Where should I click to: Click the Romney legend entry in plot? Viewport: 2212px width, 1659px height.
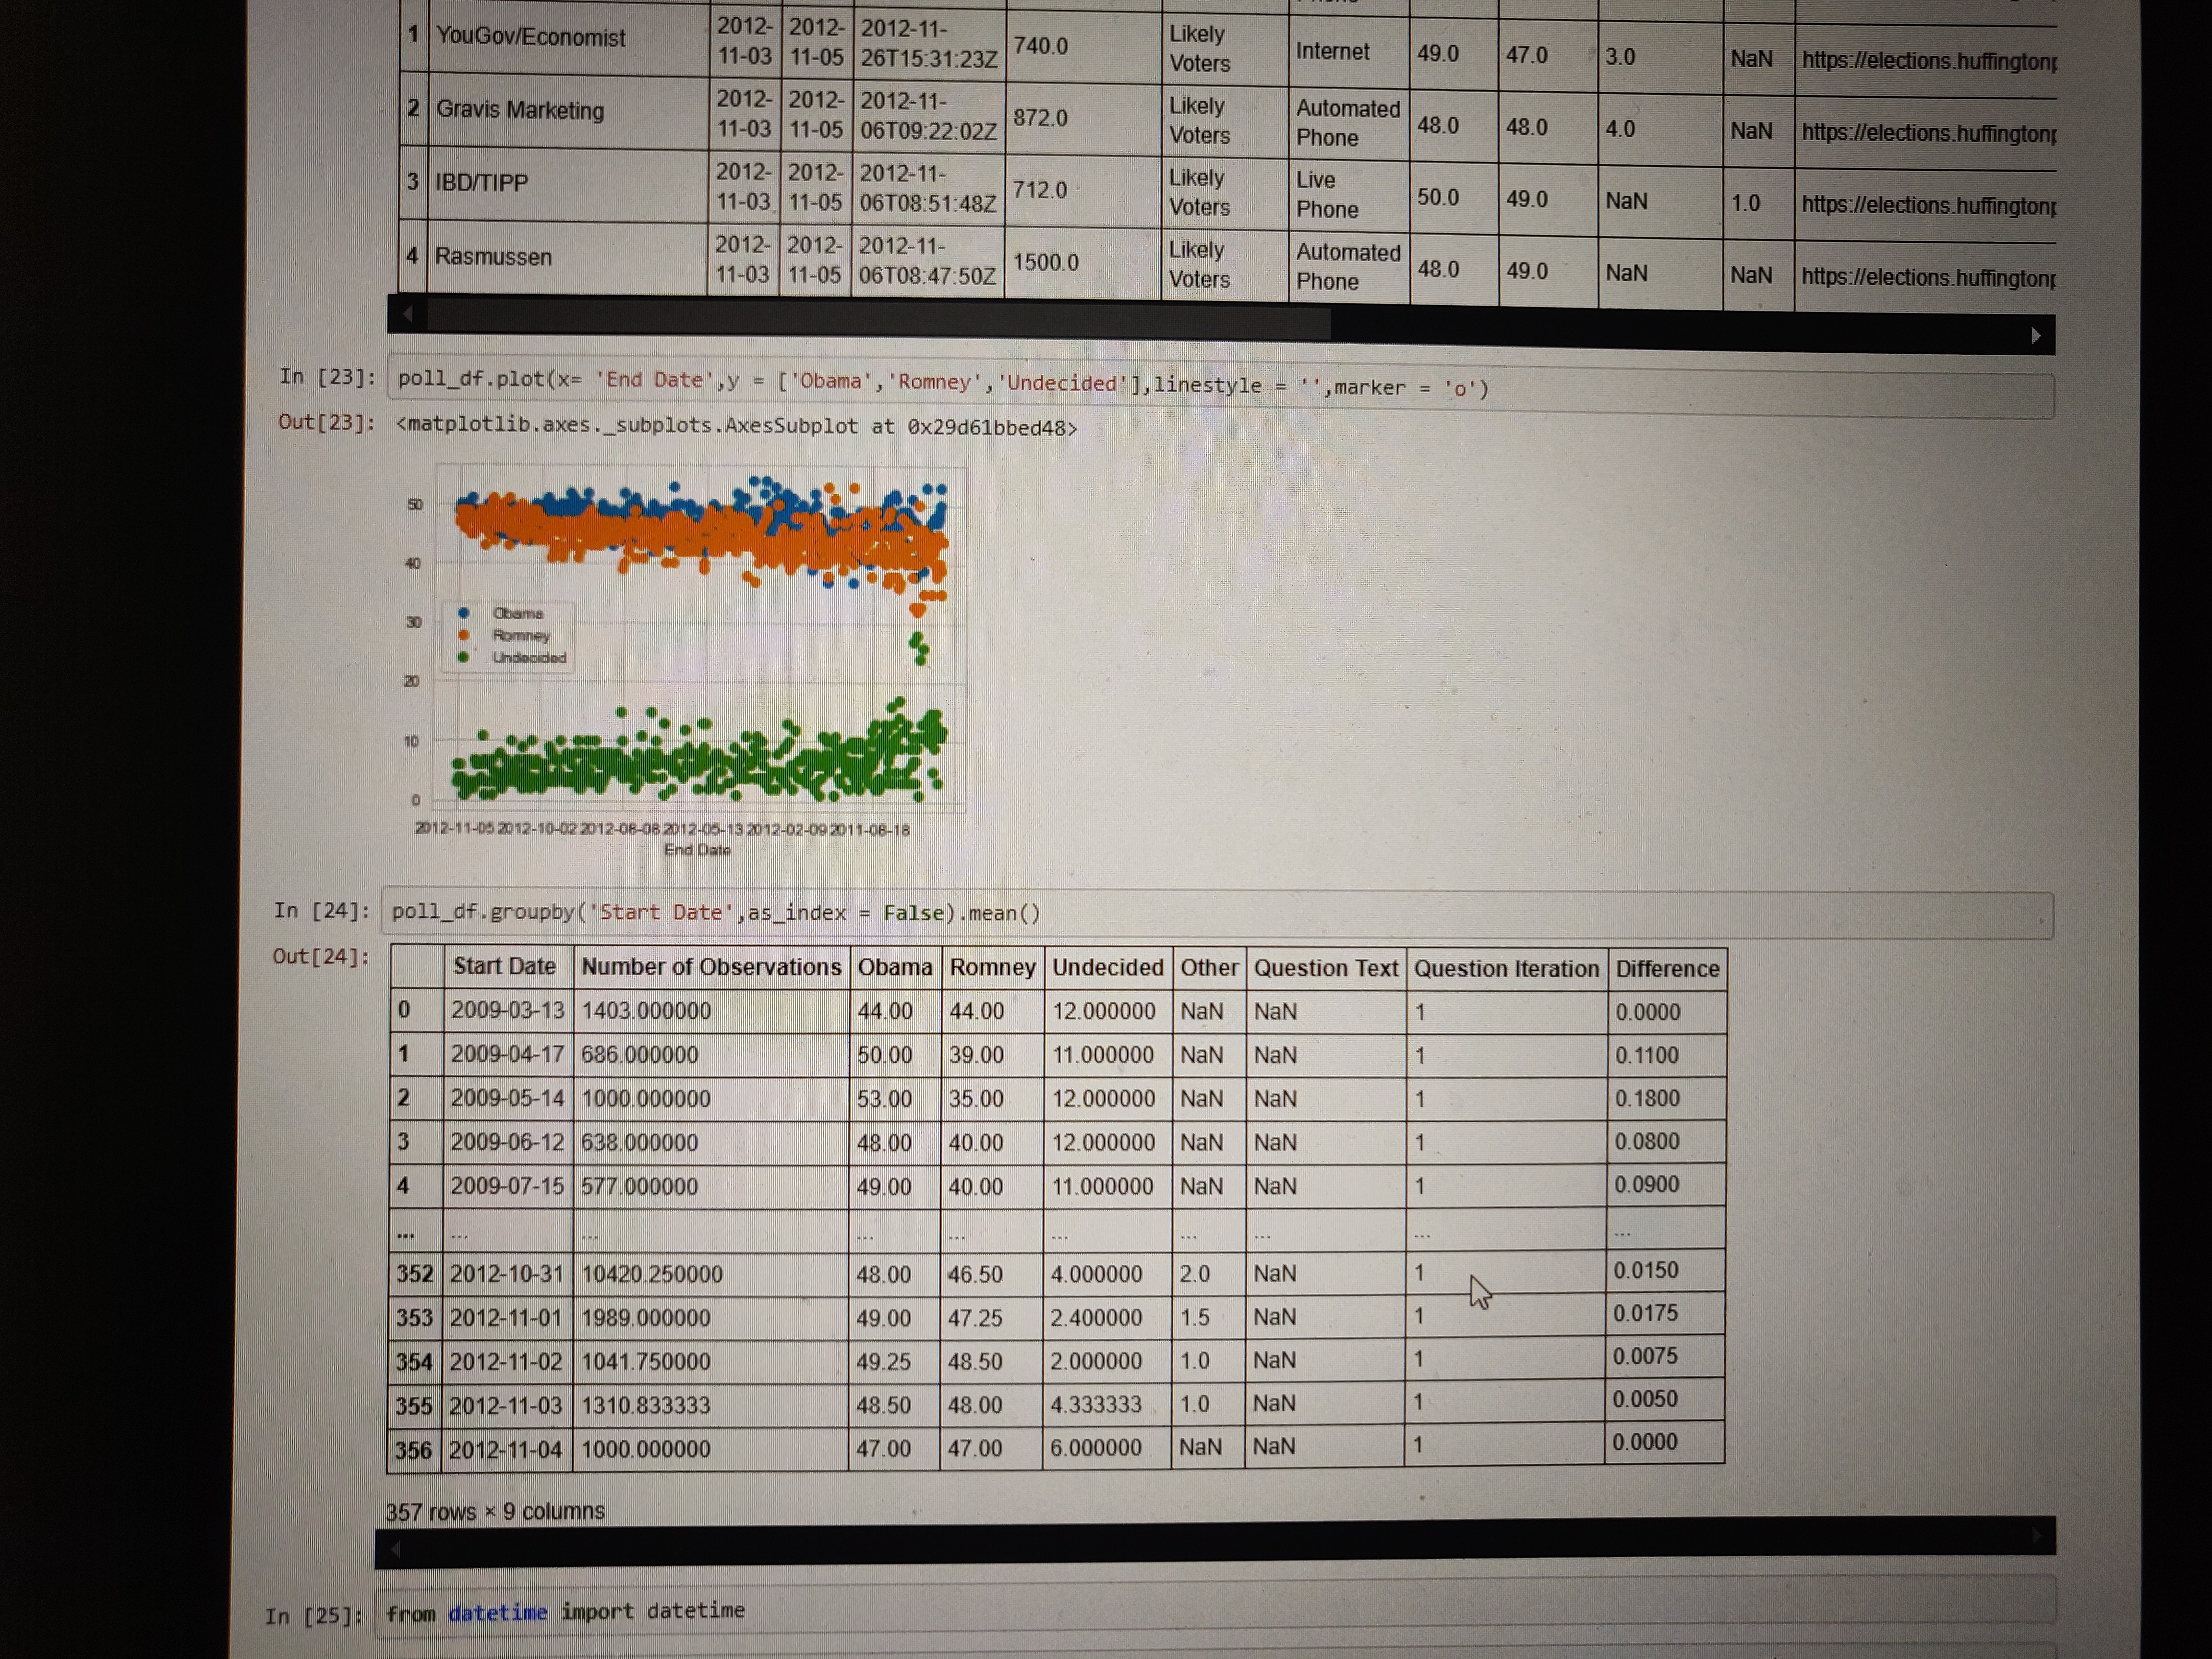(504, 635)
